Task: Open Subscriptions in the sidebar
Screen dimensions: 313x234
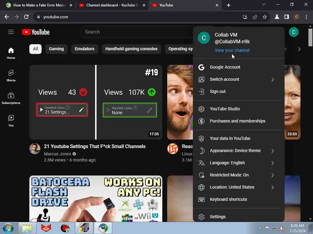Action: point(11,98)
